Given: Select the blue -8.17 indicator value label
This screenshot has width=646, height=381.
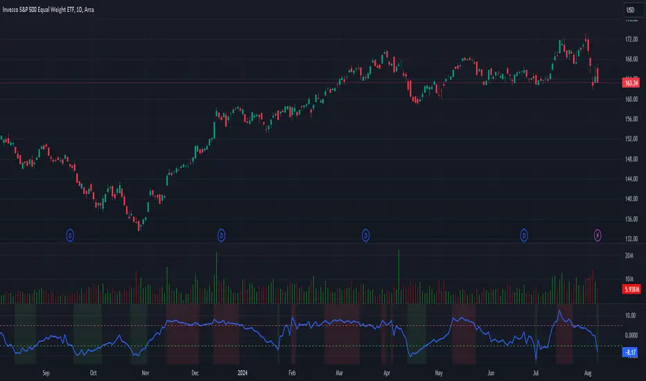Looking at the screenshot, I should click(x=630, y=352).
